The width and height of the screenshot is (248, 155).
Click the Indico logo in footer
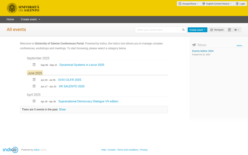point(10,150)
